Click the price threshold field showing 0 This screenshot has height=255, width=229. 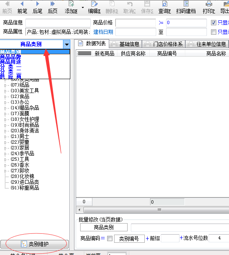point(186,23)
